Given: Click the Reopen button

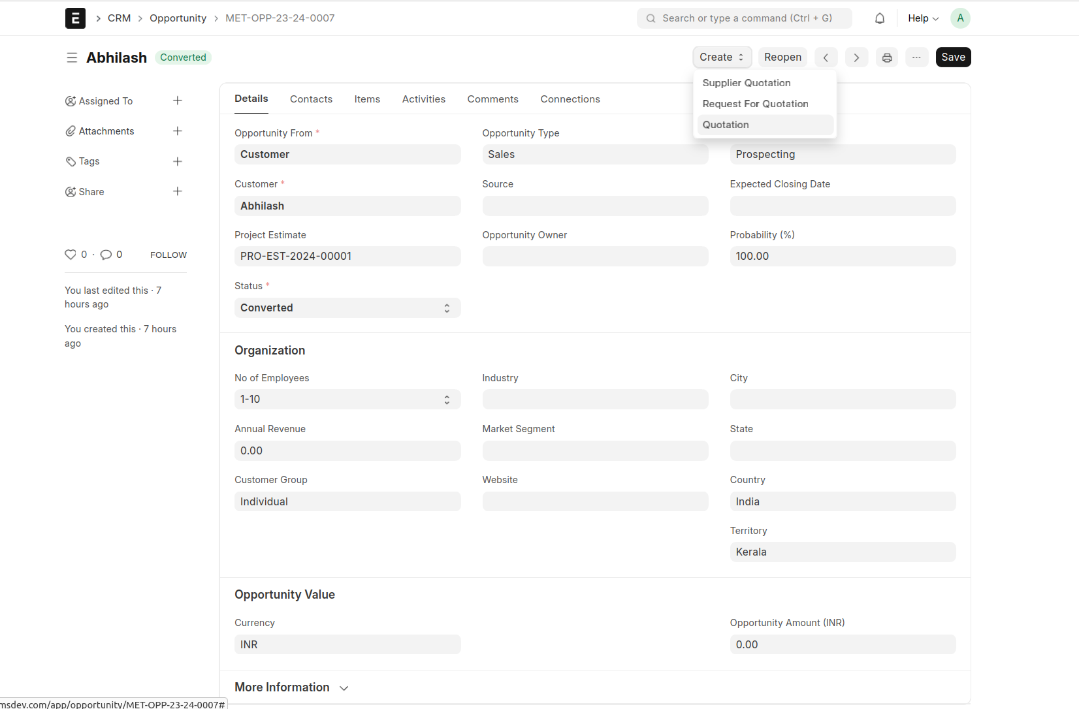Looking at the screenshot, I should pyautogui.click(x=782, y=57).
